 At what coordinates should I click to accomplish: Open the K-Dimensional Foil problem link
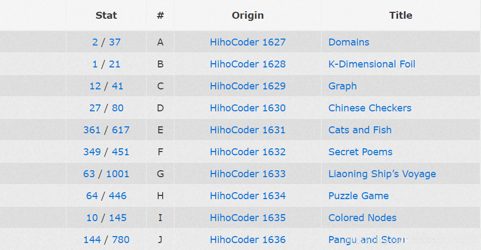click(x=372, y=64)
